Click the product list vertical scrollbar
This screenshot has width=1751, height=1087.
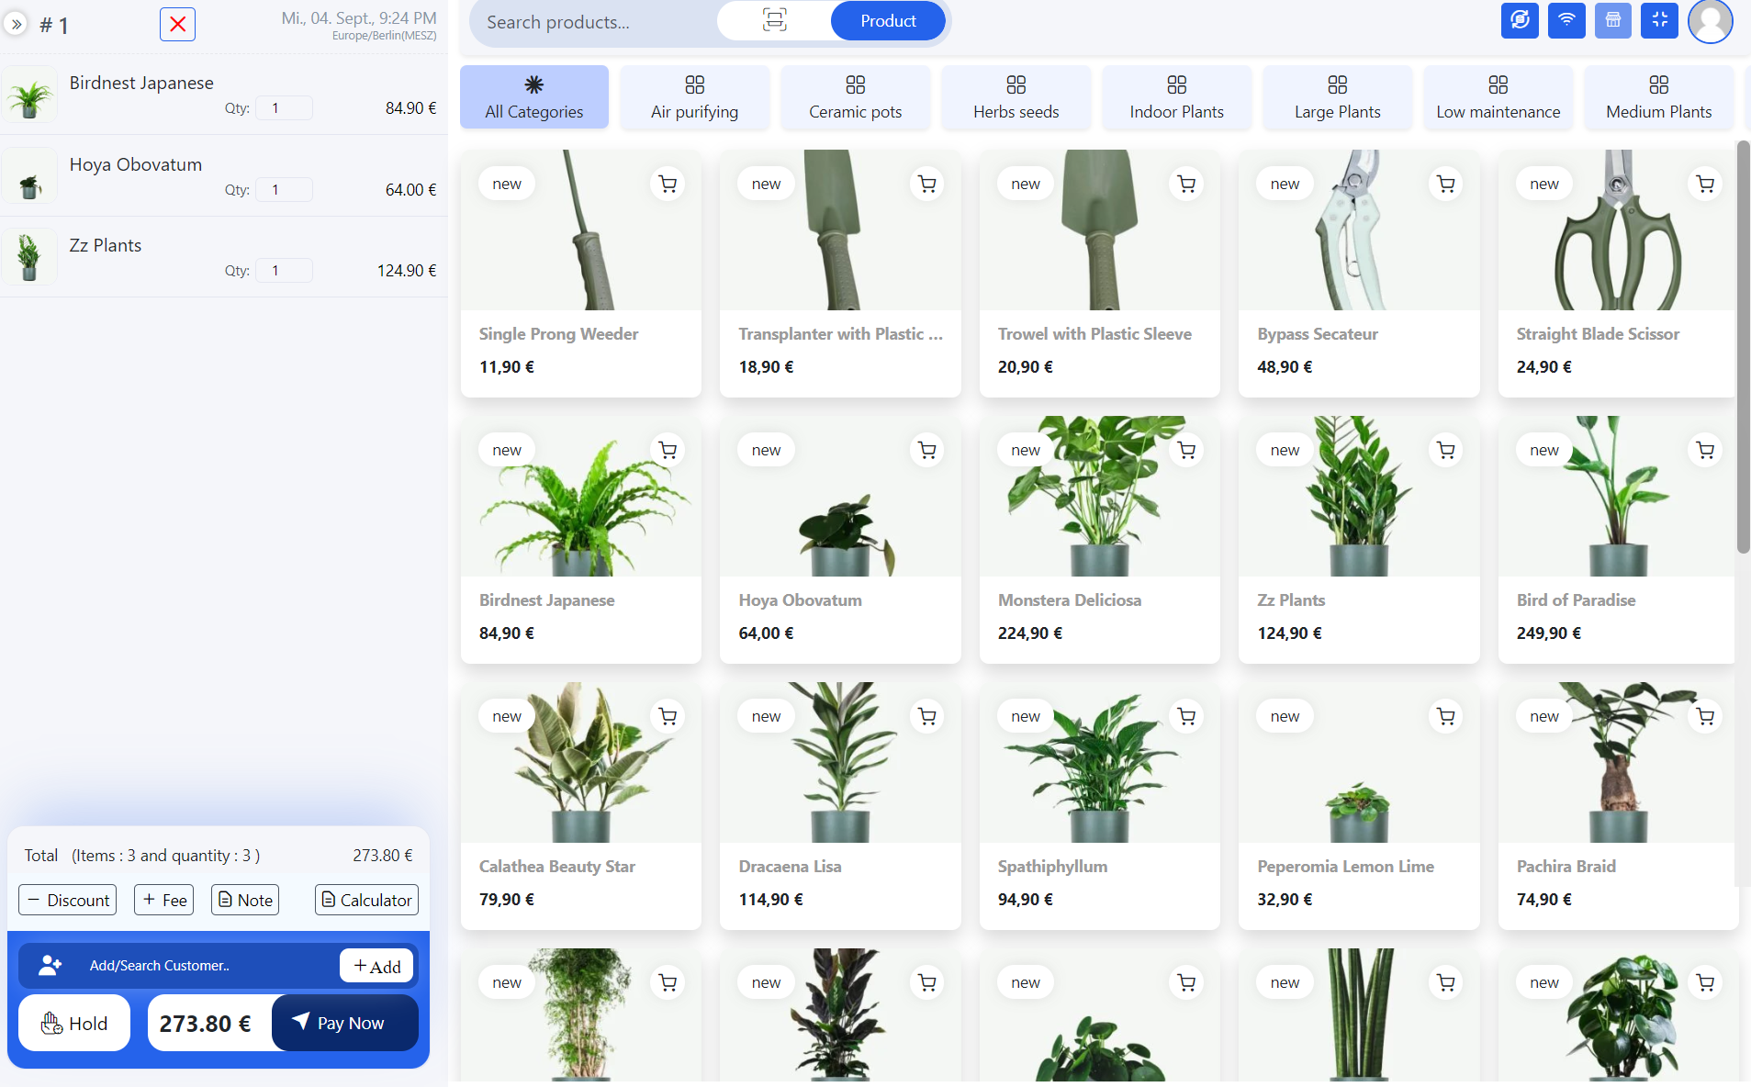coord(1743,349)
